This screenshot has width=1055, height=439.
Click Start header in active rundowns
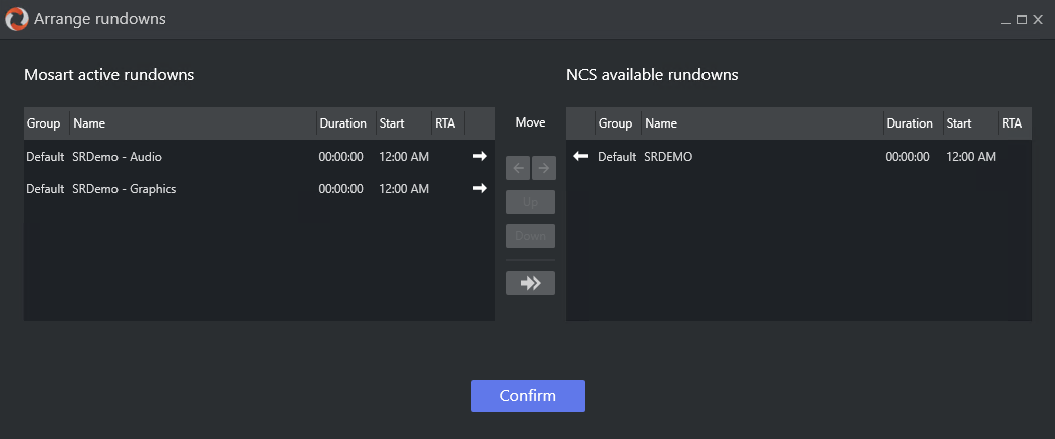point(392,123)
